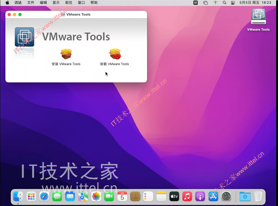Open Spotlight search in menu bar
Viewport: 278px width, 206px height.
(224, 3)
